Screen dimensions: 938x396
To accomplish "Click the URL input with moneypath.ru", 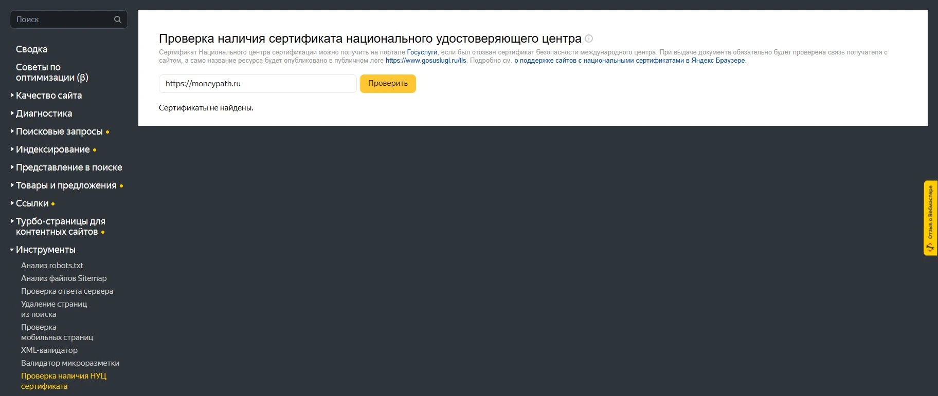I will (258, 84).
